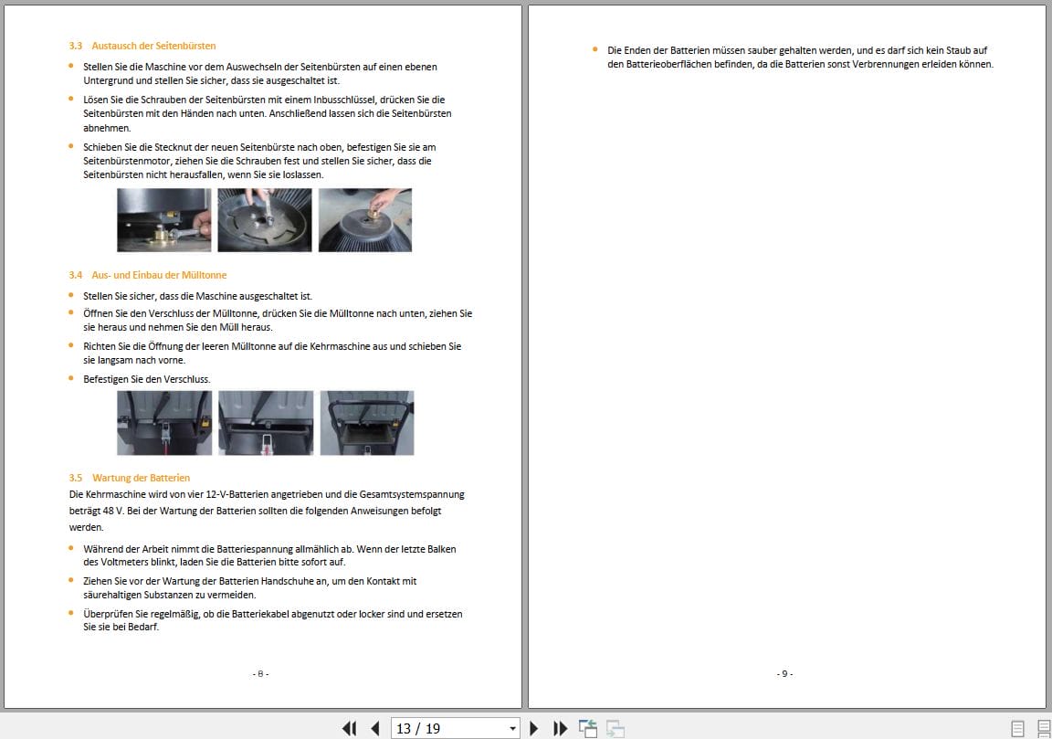Screen dimensions: 1052x739
Task: Click the first side brush replacement photo
Action: click(x=164, y=219)
